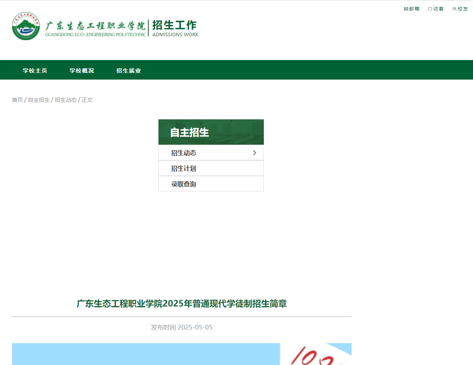Click 招生动态 in the breadcrumb
This screenshot has width=473, height=365.
[x=65, y=100]
